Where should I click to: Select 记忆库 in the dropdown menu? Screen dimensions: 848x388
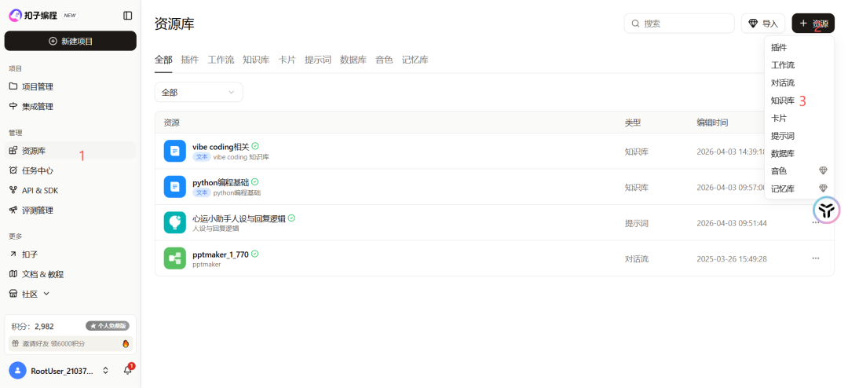pyautogui.click(x=799, y=189)
